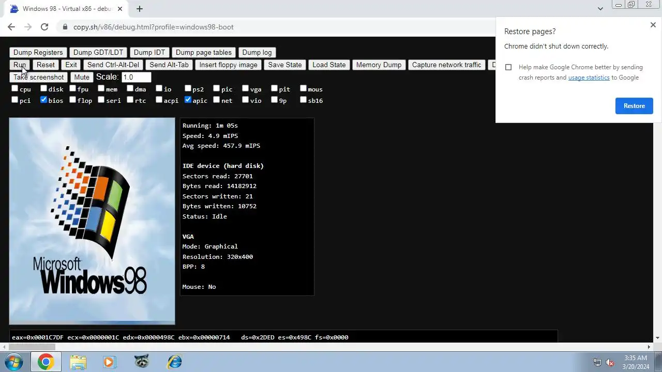
Task: Click the Scale input field
Action: (x=136, y=77)
